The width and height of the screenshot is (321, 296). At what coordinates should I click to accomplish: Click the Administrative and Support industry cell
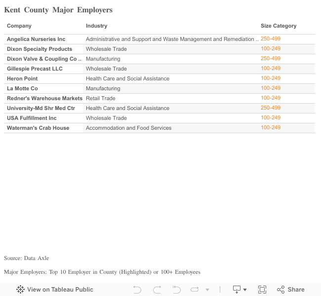point(172,39)
